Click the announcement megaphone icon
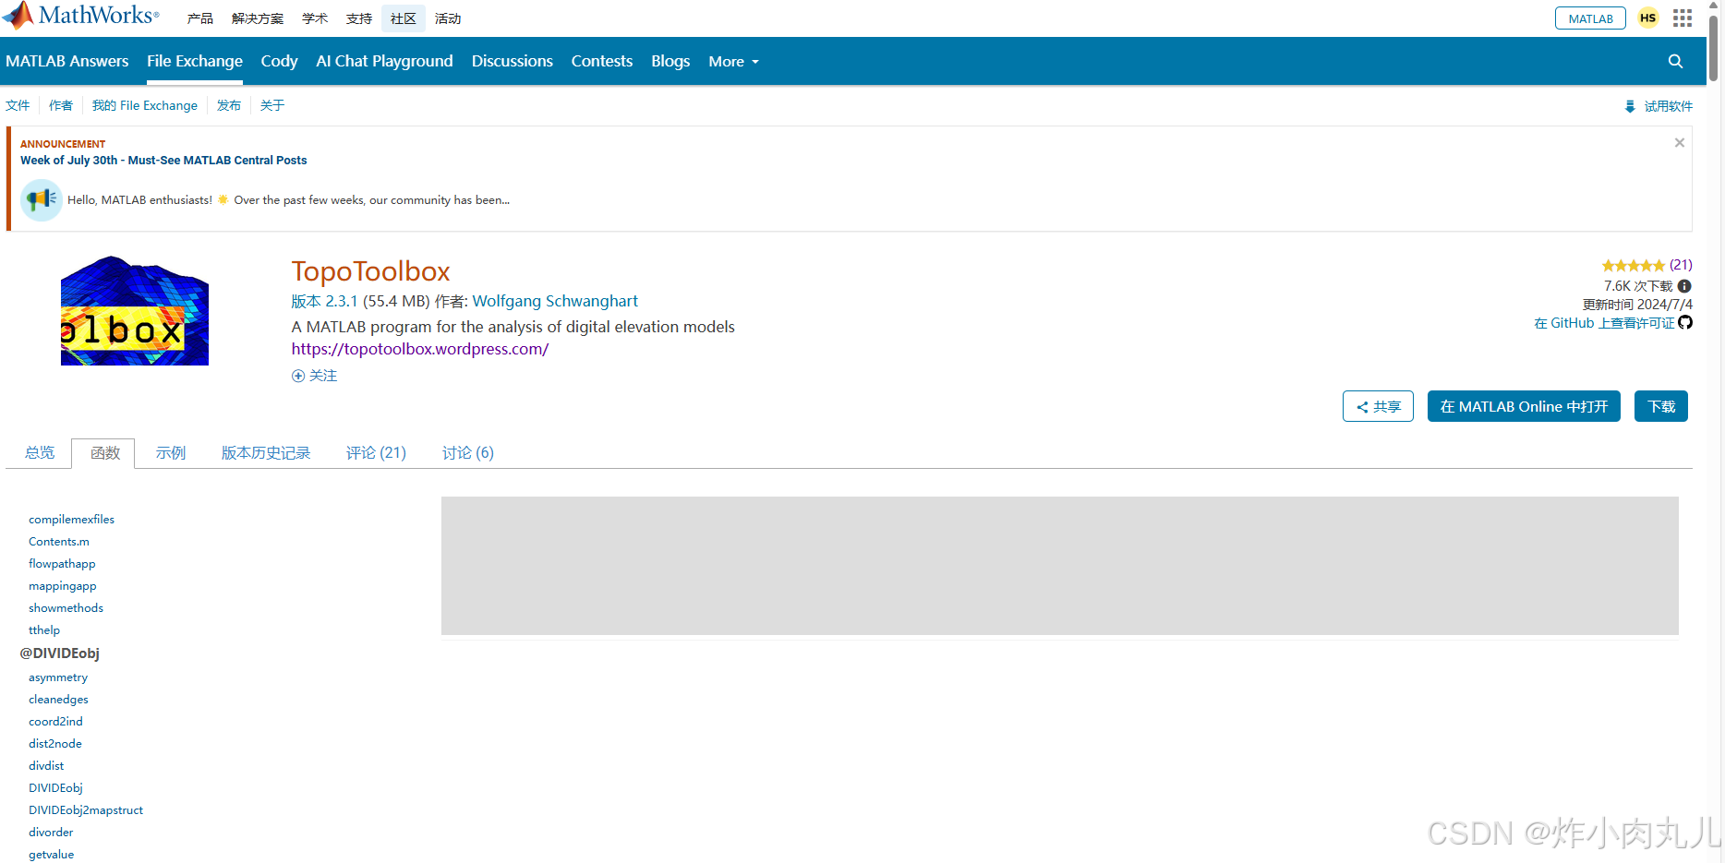This screenshot has height=863, width=1725. pyautogui.click(x=42, y=199)
